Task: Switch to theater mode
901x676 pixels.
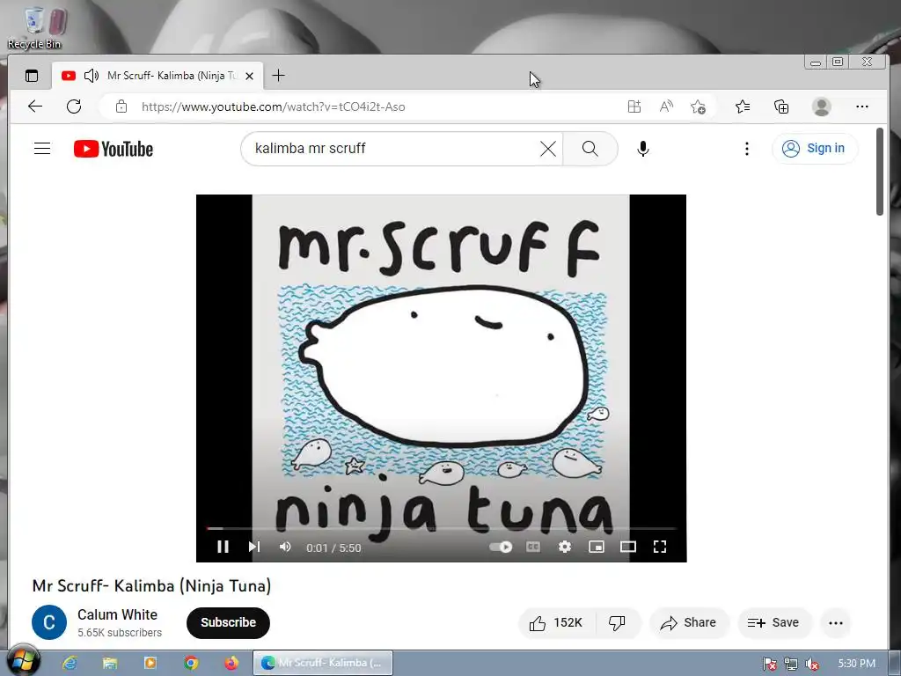Action: point(628,547)
